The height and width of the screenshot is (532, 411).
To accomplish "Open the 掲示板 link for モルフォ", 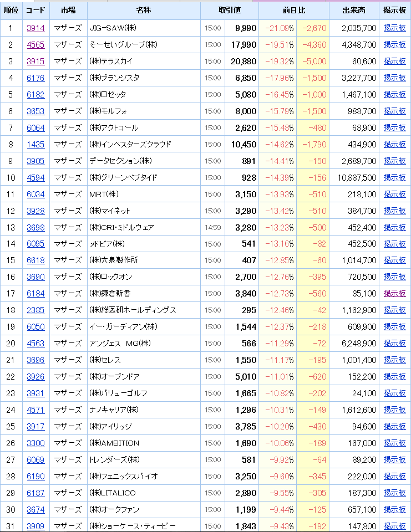I will [x=395, y=111].
